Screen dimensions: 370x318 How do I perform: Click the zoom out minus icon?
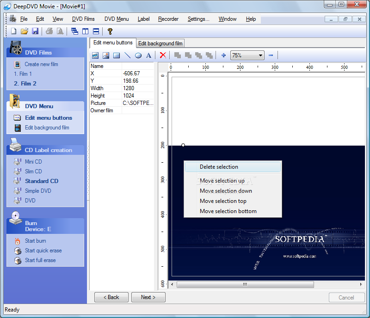click(271, 55)
